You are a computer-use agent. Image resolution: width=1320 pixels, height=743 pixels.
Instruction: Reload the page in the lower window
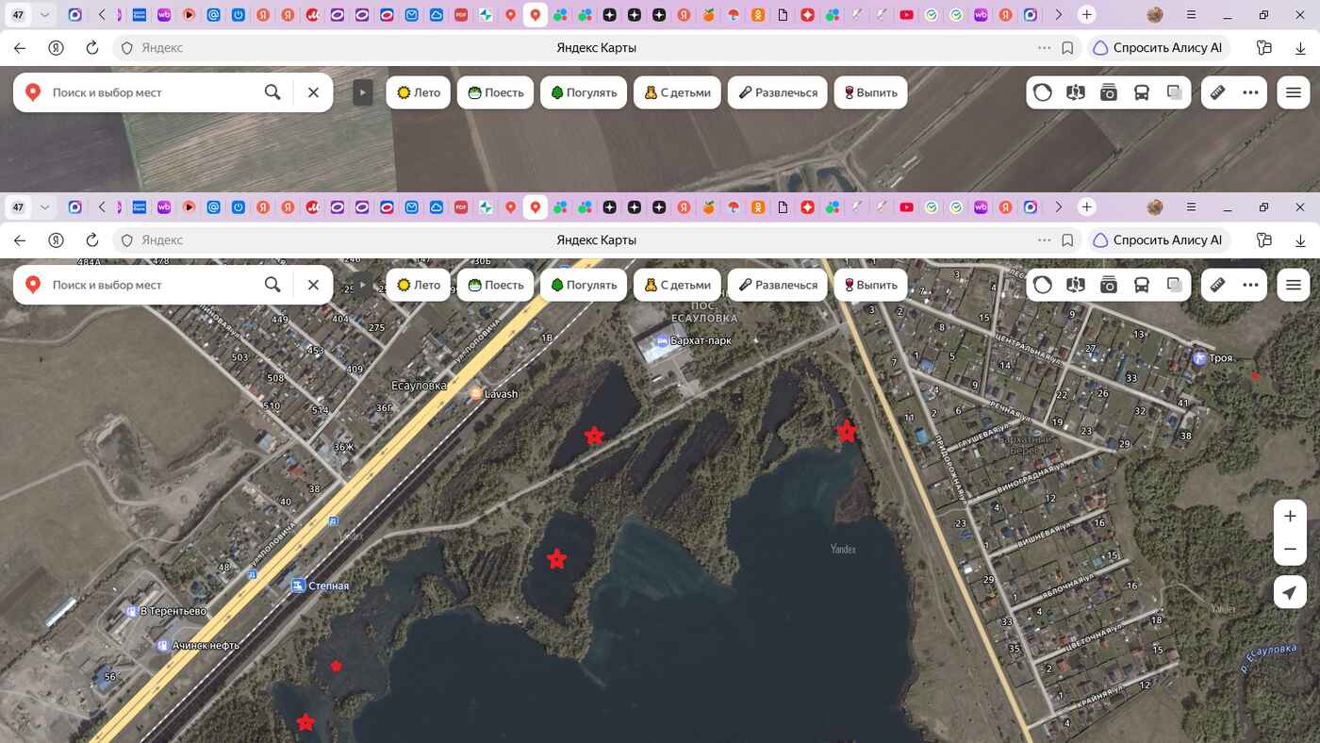[x=91, y=239]
